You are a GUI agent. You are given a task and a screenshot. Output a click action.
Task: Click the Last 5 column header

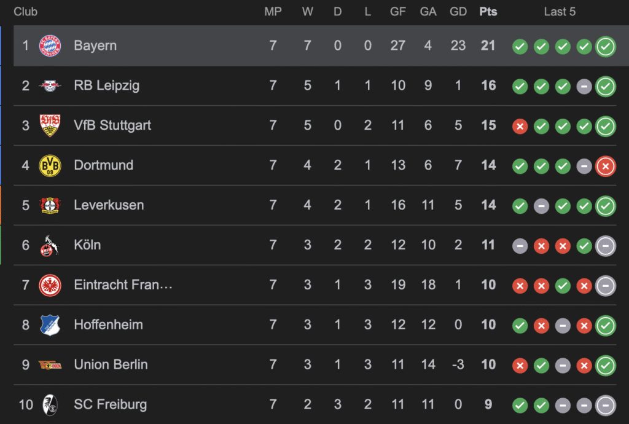[560, 12]
